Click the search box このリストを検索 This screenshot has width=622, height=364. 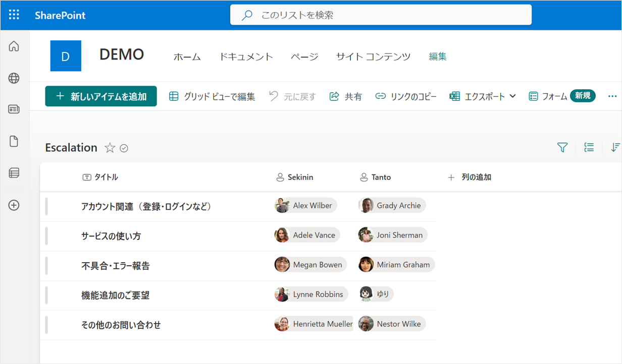(381, 15)
